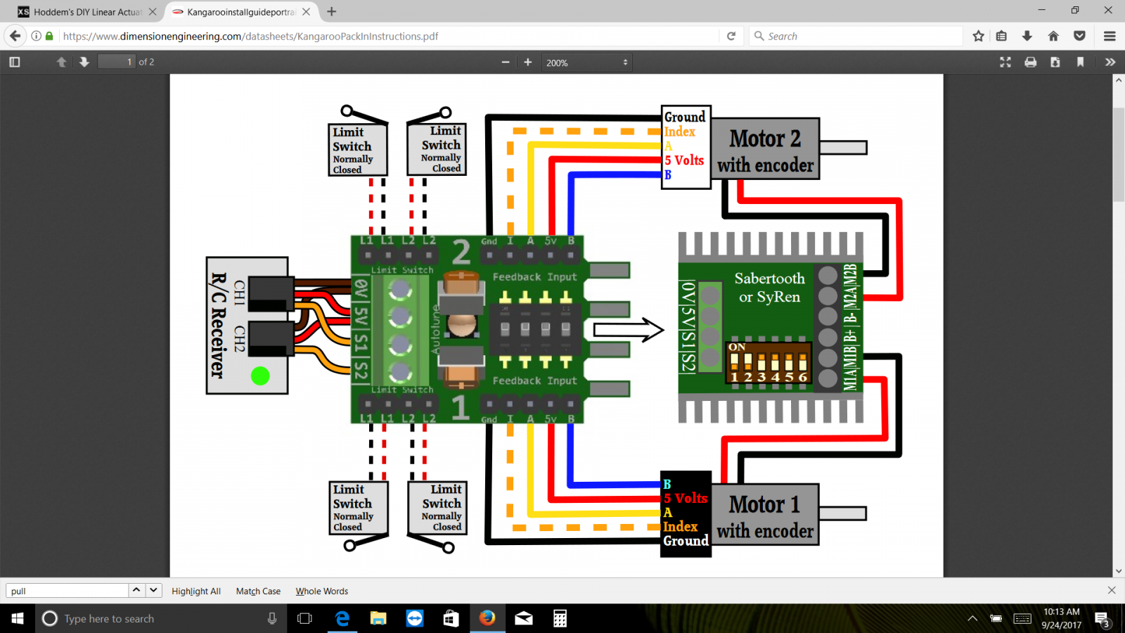Toggle Highlight All in find bar
Viewport: 1125px width, 633px height.
(x=196, y=592)
